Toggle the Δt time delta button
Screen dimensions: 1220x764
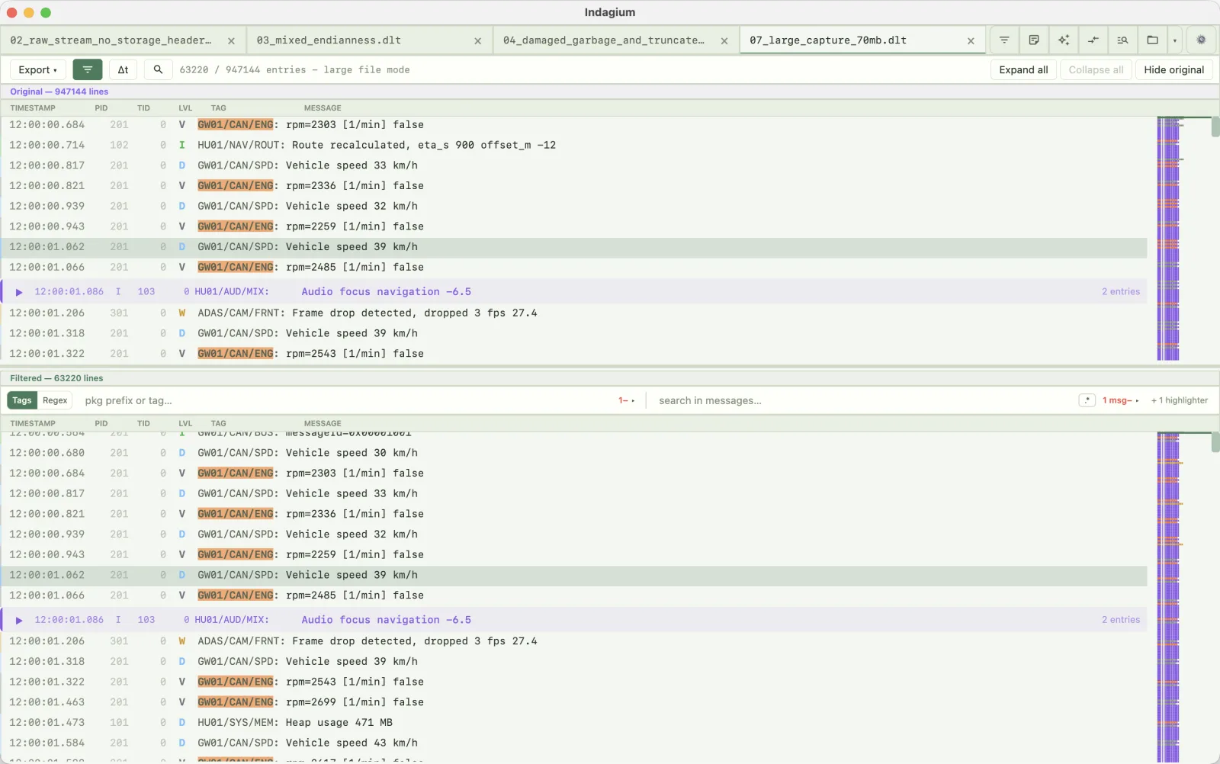(123, 69)
